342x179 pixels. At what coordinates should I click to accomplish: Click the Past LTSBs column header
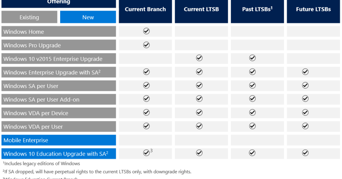(257, 9)
